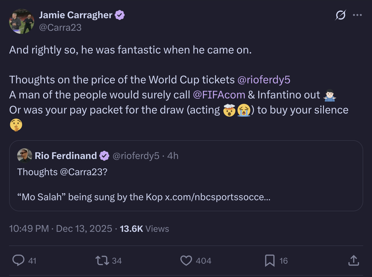This screenshot has height=277, width=372.
Task: Click the 404 likes count
Action: [204, 261]
